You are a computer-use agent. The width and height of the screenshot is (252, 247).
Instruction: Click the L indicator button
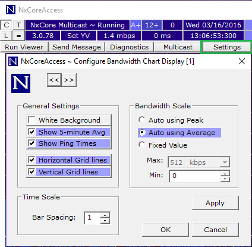pyautogui.click(x=6, y=36)
